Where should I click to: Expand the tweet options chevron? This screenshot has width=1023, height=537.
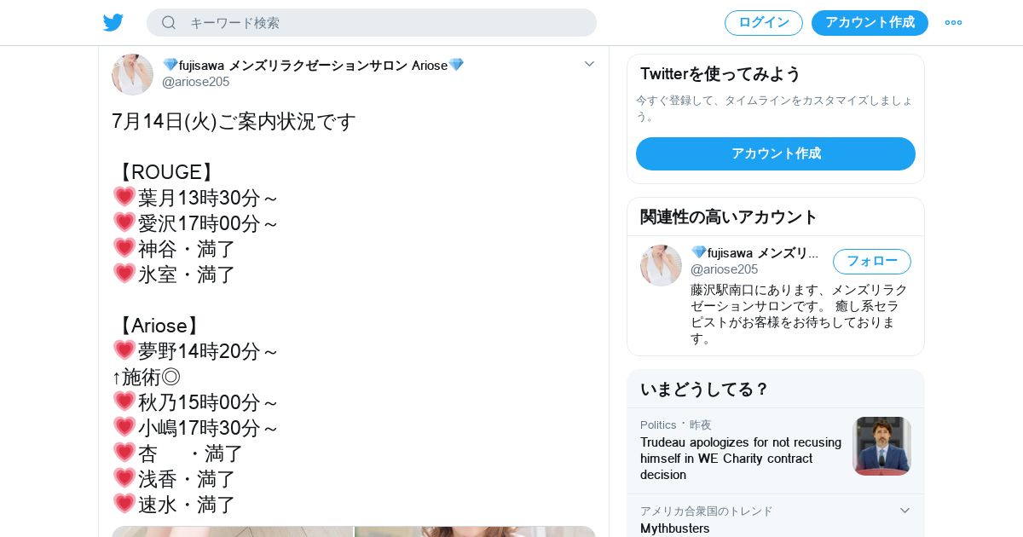589,64
